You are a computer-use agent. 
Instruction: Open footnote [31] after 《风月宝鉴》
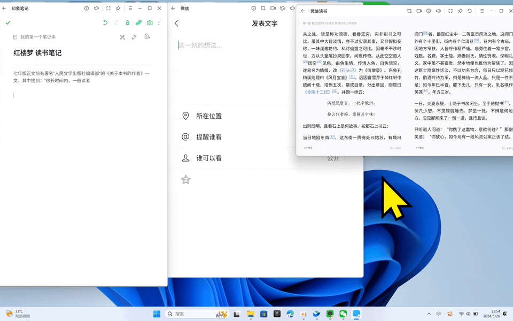click(352, 77)
